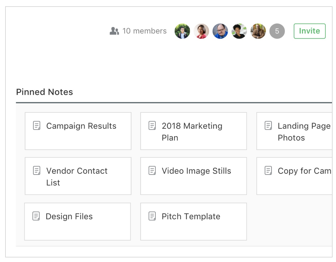The width and height of the screenshot is (336, 262).
Task: Click the note icon beside Vendor Contact List
Action: 37,171
